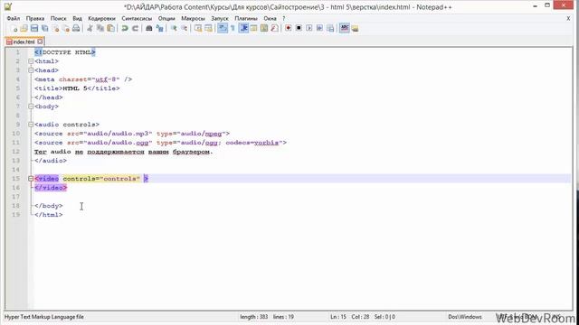Click the <!DOCTYPE HTML> text on line 1
579x325 pixels.
[65, 52]
